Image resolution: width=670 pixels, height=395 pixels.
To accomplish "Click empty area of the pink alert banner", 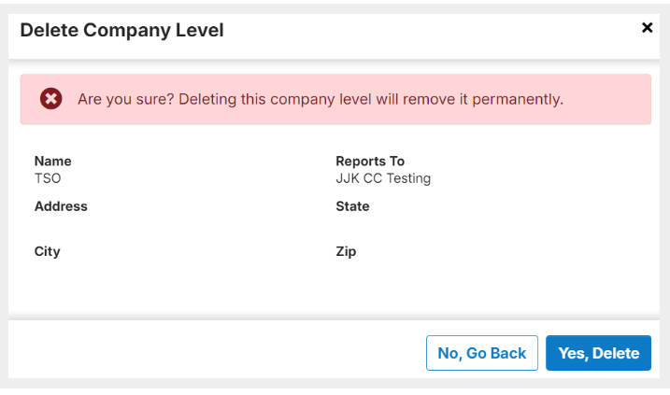I will coord(606,100).
